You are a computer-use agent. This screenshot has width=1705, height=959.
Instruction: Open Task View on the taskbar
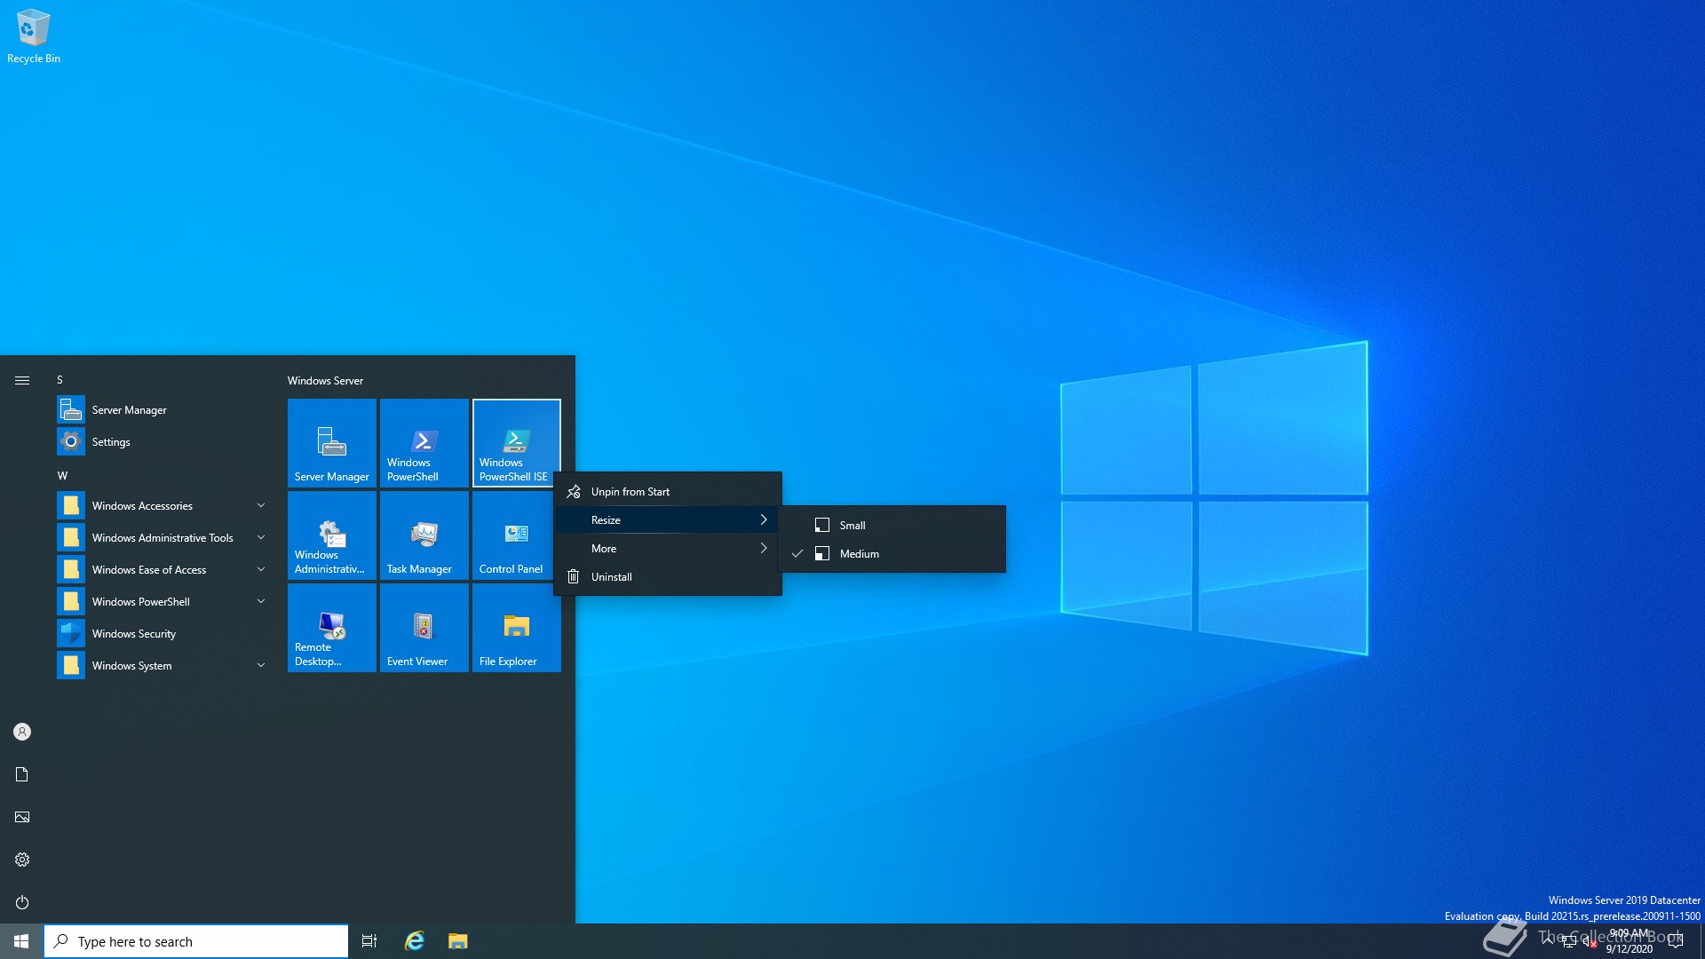369,941
